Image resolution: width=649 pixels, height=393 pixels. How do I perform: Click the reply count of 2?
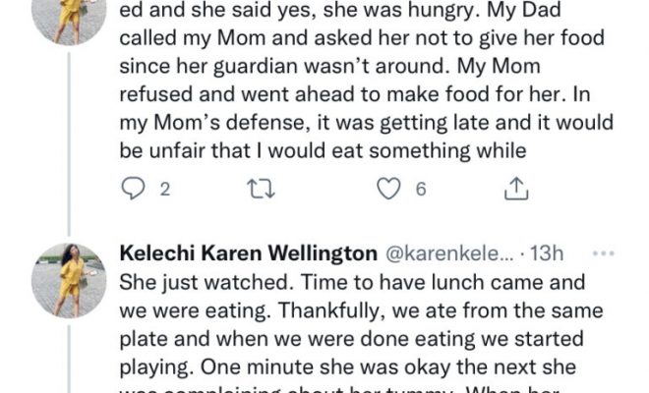tap(165, 191)
